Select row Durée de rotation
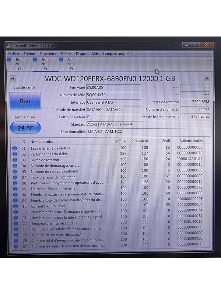 (110, 160)
